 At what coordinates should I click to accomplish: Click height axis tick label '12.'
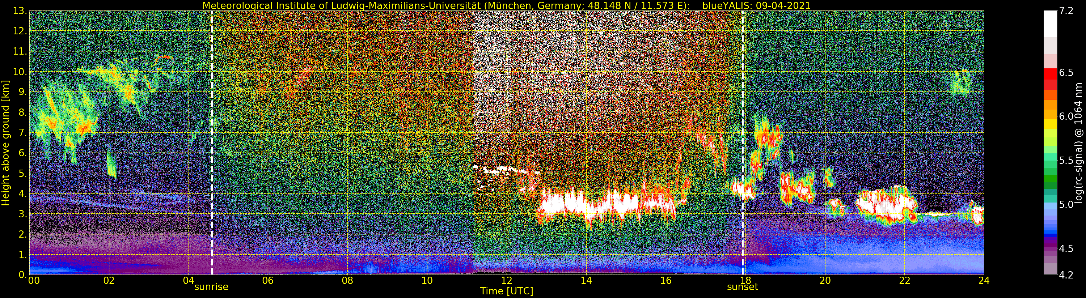(x=20, y=31)
